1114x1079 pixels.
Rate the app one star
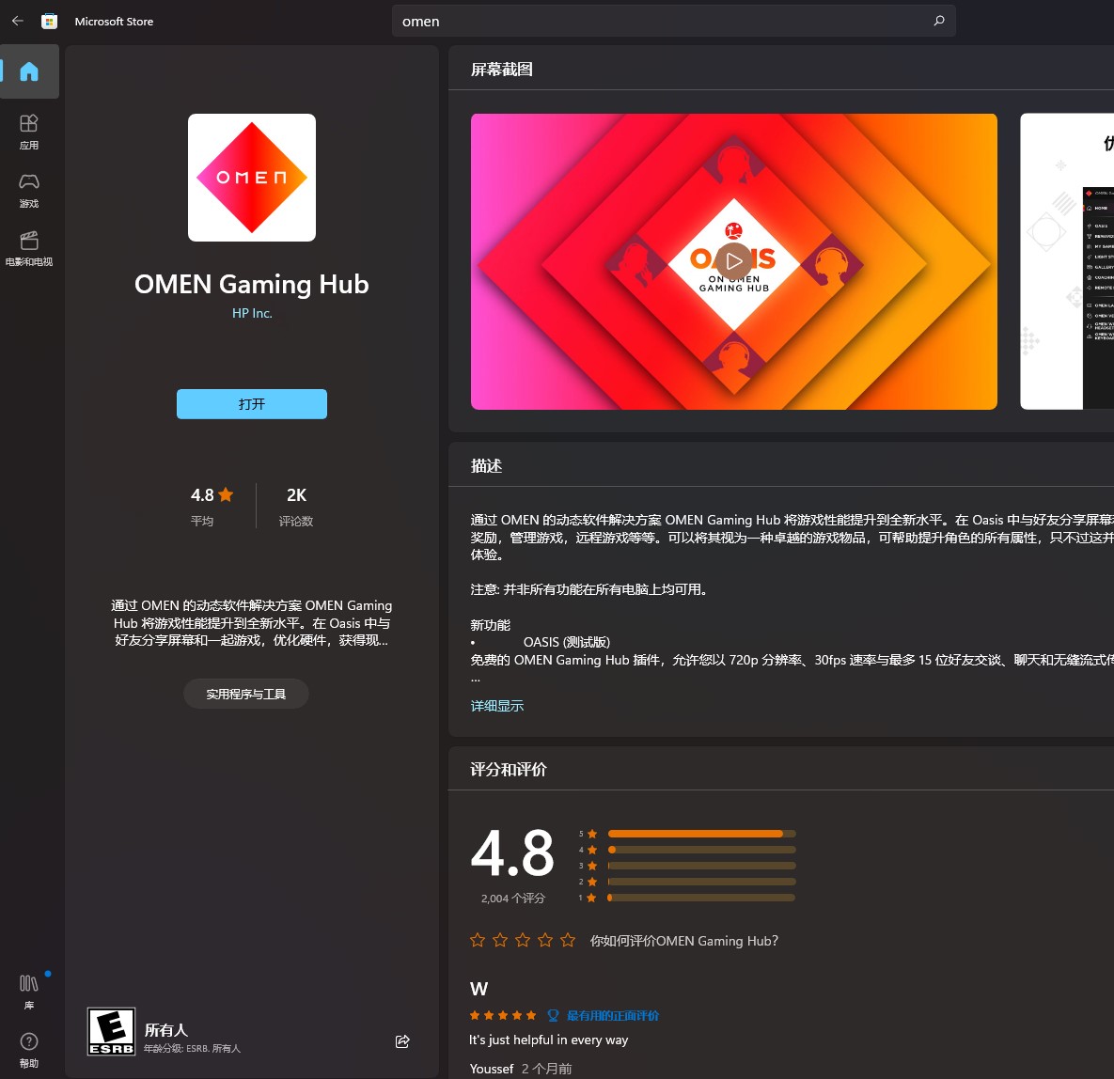[x=478, y=941]
